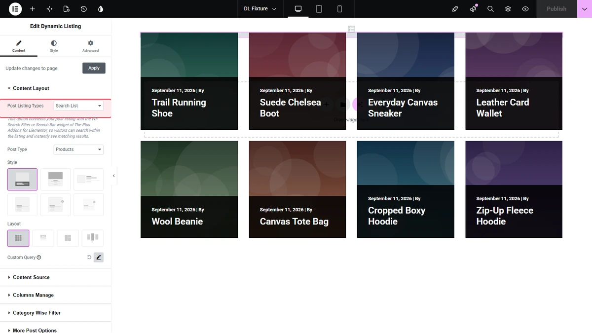
Task: Open the Post Type Products dropdown
Action: point(78,149)
